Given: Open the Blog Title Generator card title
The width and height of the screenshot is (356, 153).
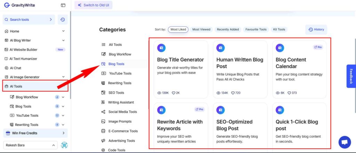Looking at the screenshot, I should [180, 60].
